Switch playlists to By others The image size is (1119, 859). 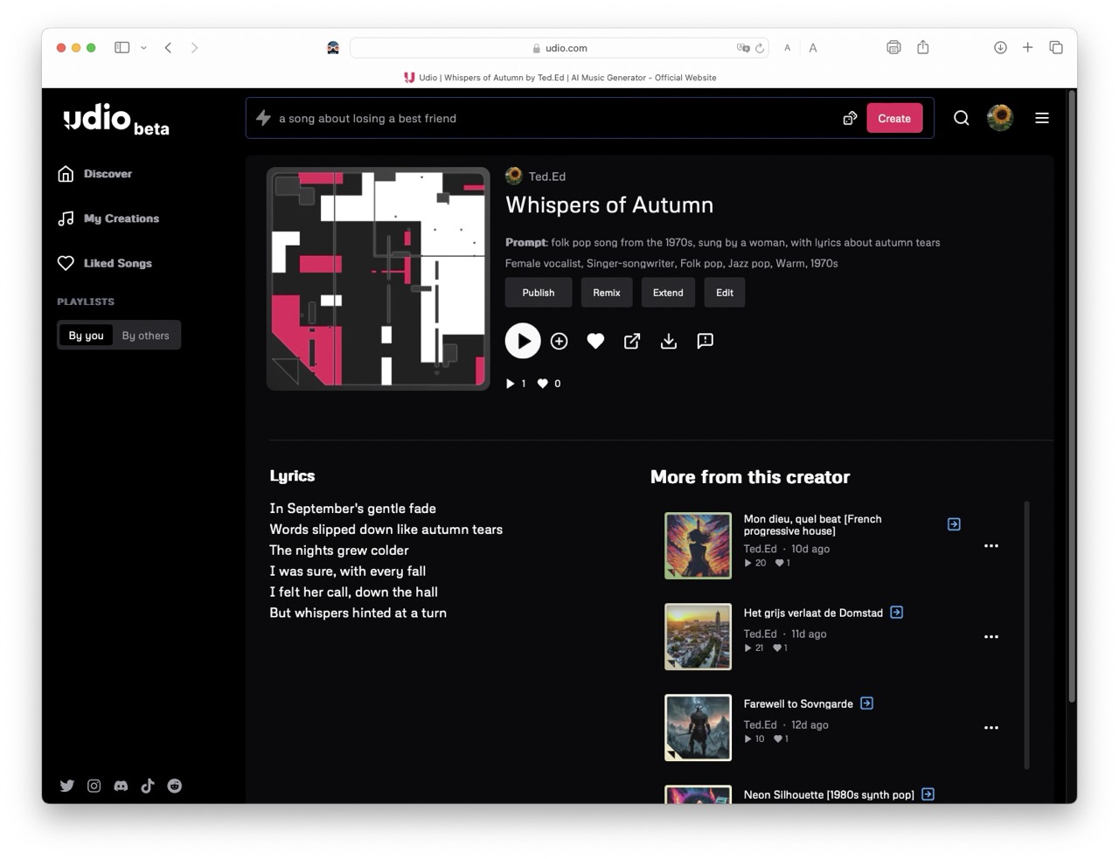pyautogui.click(x=145, y=336)
